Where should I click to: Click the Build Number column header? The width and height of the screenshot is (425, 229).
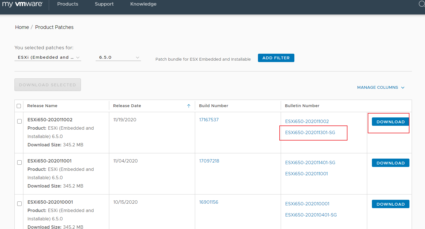pos(213,106)
